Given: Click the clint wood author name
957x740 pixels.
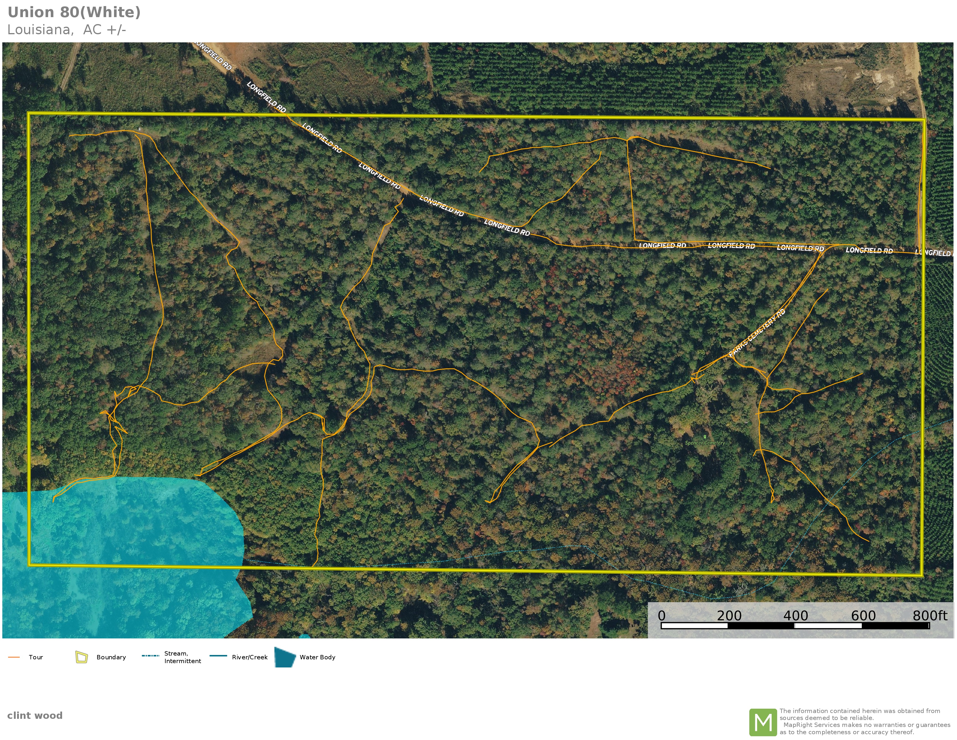Looking at the screenshot, I should pos(35,715).
